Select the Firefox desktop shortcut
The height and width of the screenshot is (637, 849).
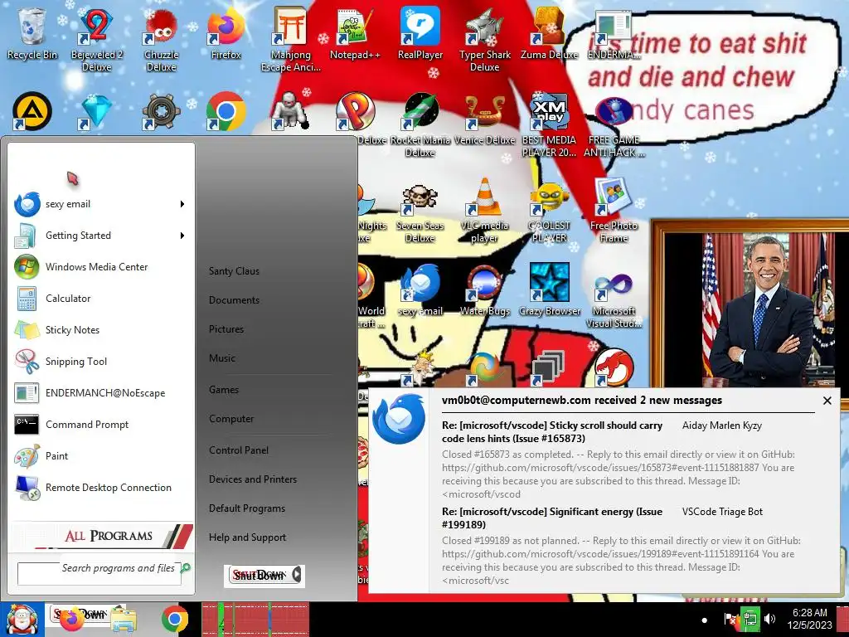pos(226,33)
